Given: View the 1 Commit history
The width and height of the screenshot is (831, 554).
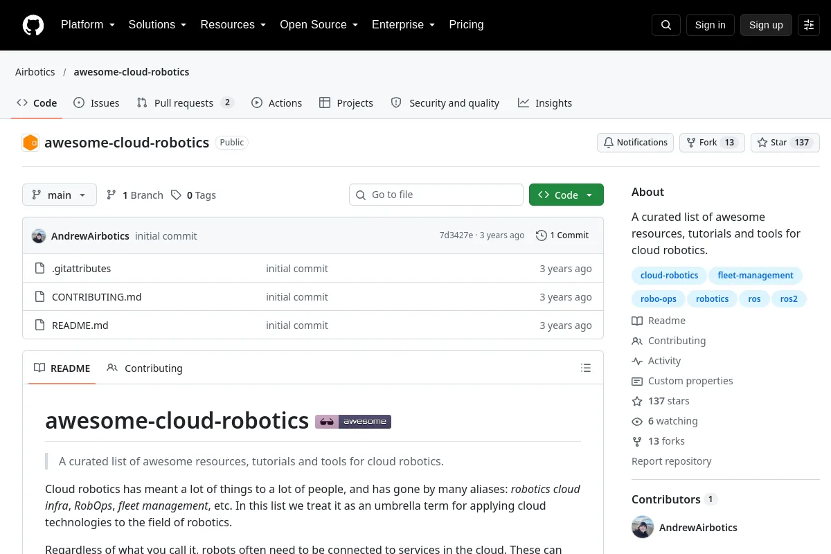Looking at the screenshot, I should pyautogui.click(x=562, y=235).
